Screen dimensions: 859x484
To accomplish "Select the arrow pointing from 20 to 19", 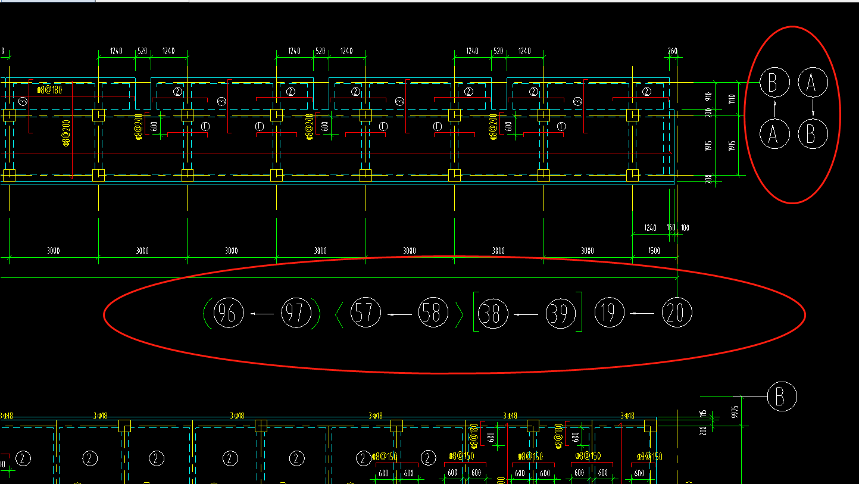I will pyautogui.click(x=643, y=314).
